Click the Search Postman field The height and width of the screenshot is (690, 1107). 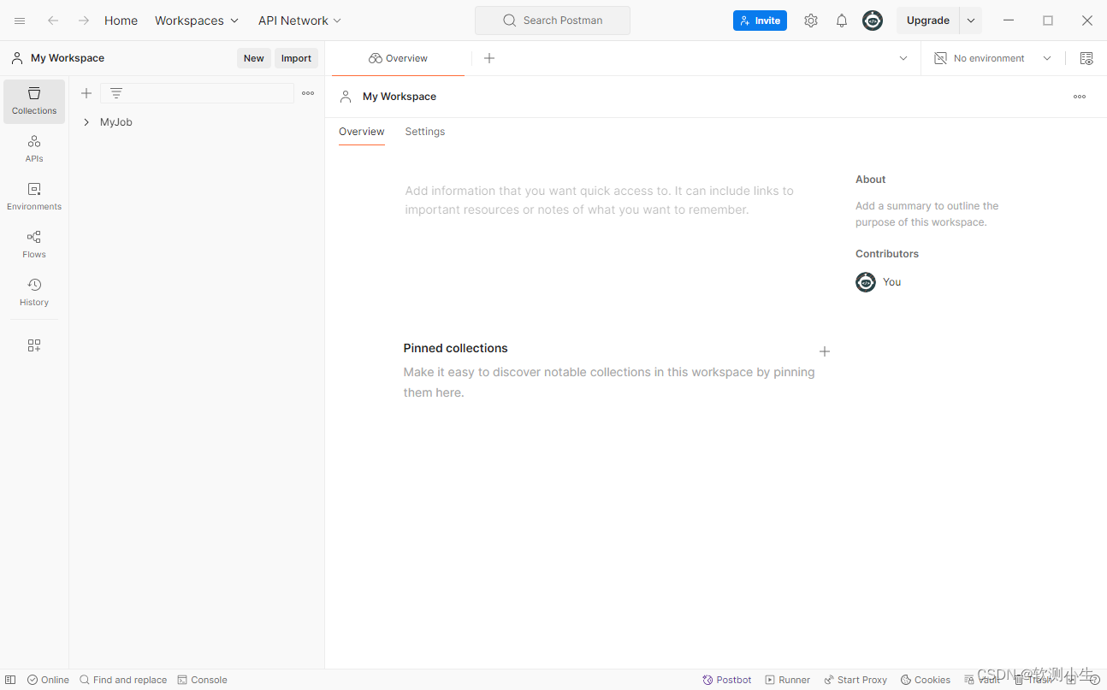[553, 21]
